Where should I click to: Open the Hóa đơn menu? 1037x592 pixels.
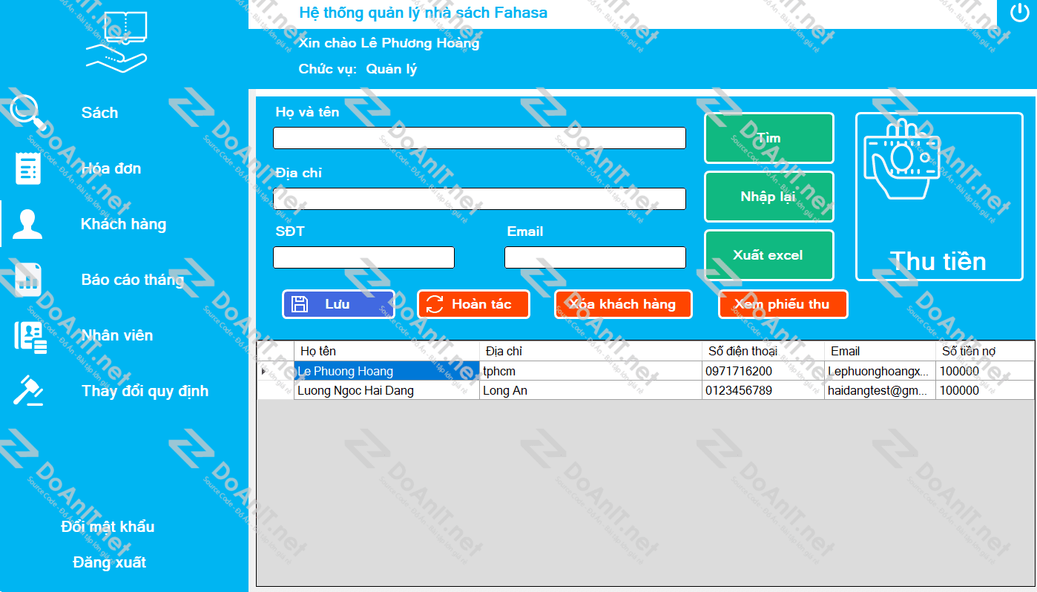(111, 168)
